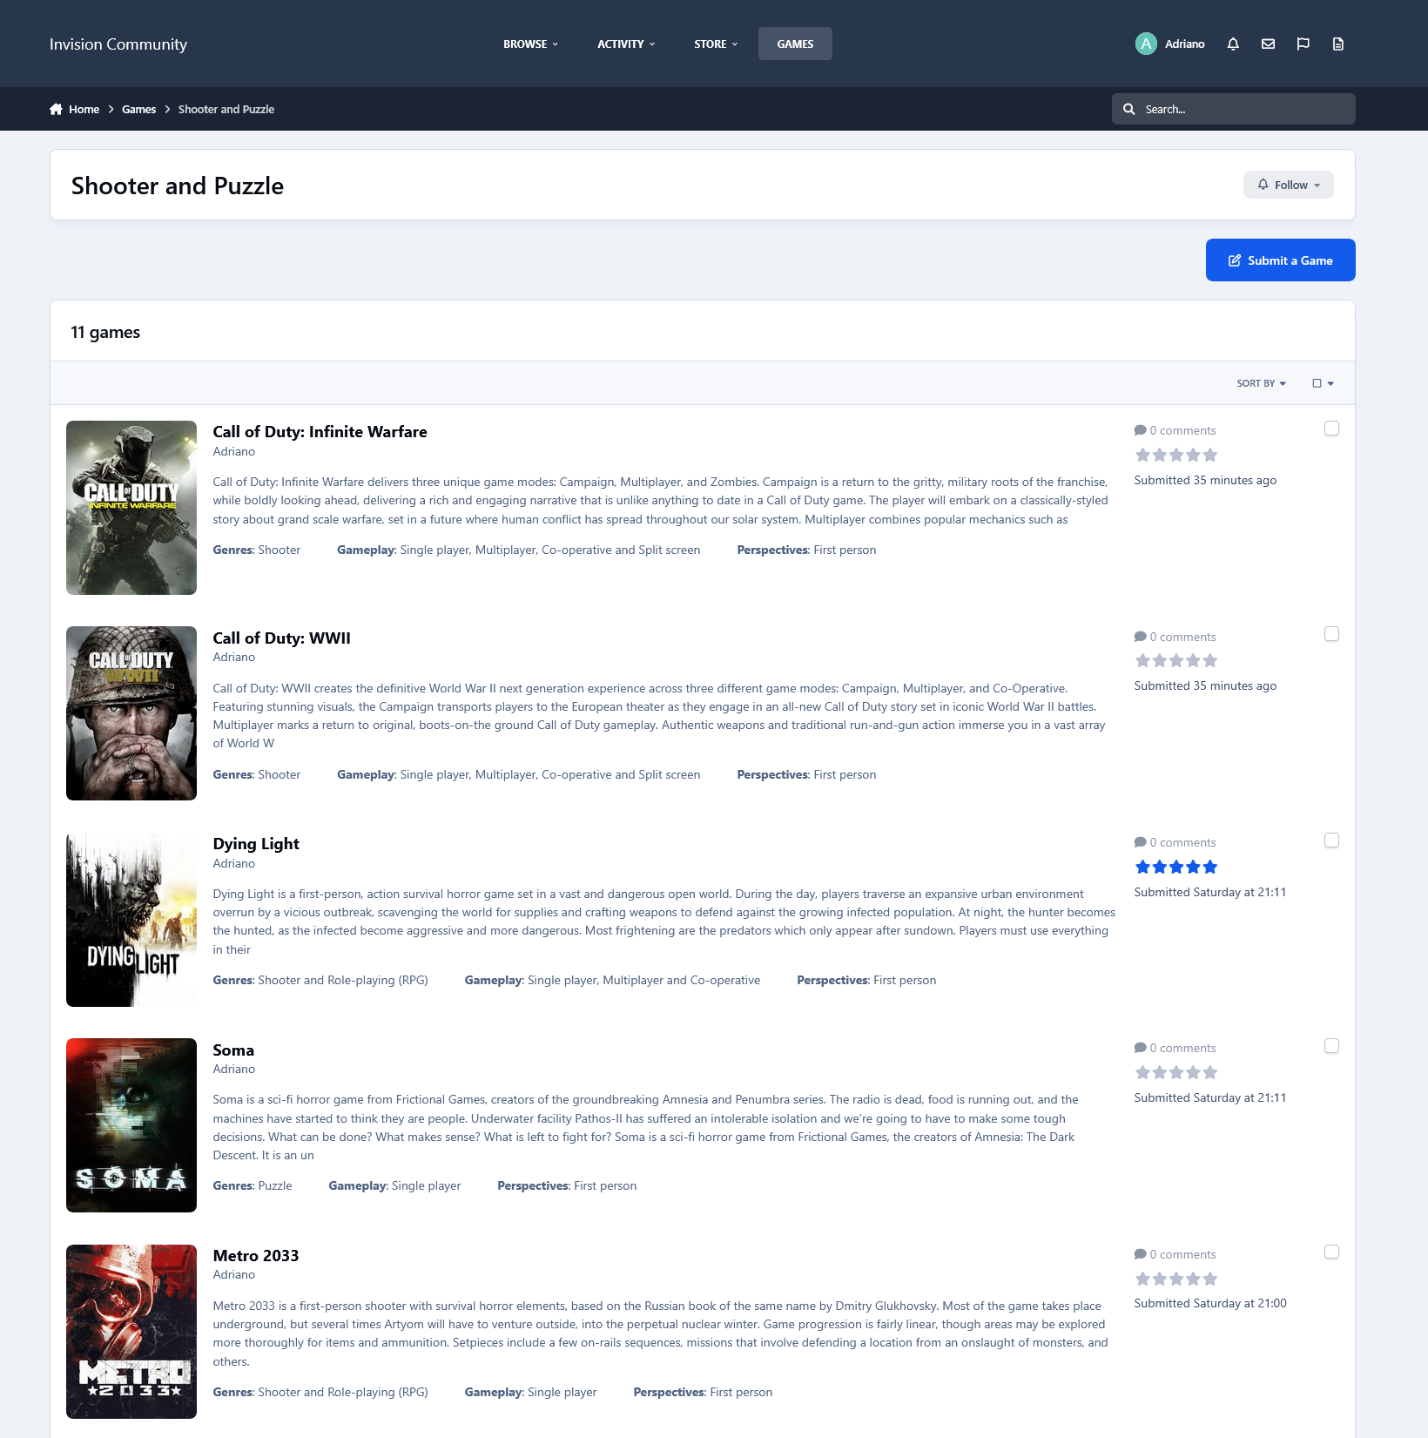
Task: Click the reports flag icon
Action: coord(1303,44)
